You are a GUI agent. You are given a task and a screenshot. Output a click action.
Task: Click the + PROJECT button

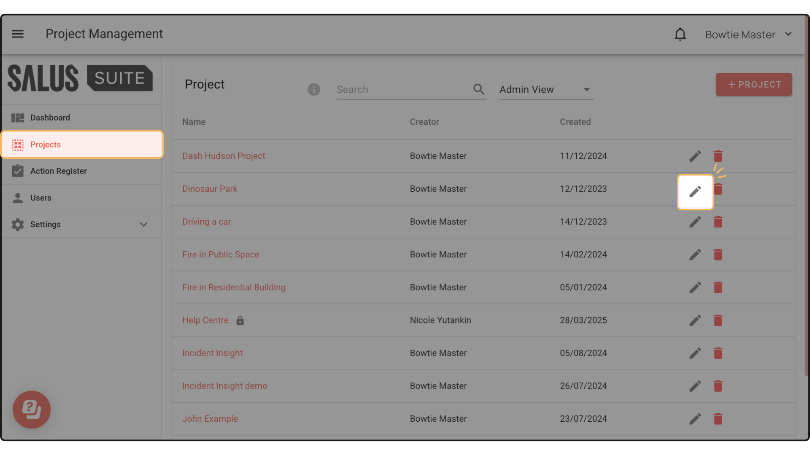753,85
